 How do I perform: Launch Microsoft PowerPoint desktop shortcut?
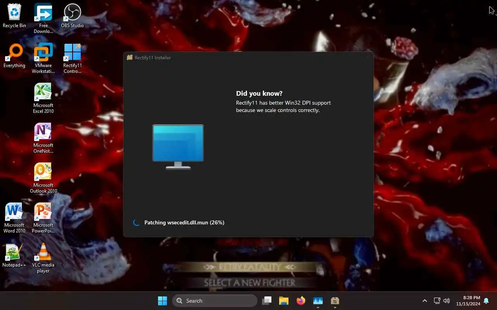point(43,218)
